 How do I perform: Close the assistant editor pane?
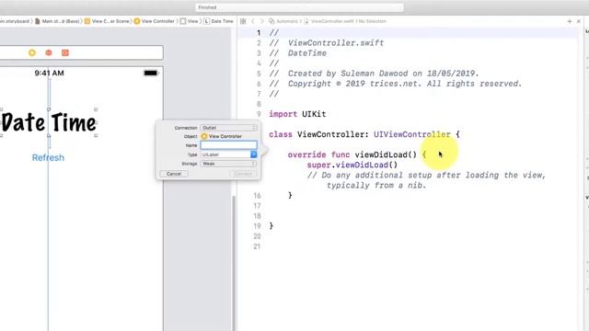click(579, 21)
